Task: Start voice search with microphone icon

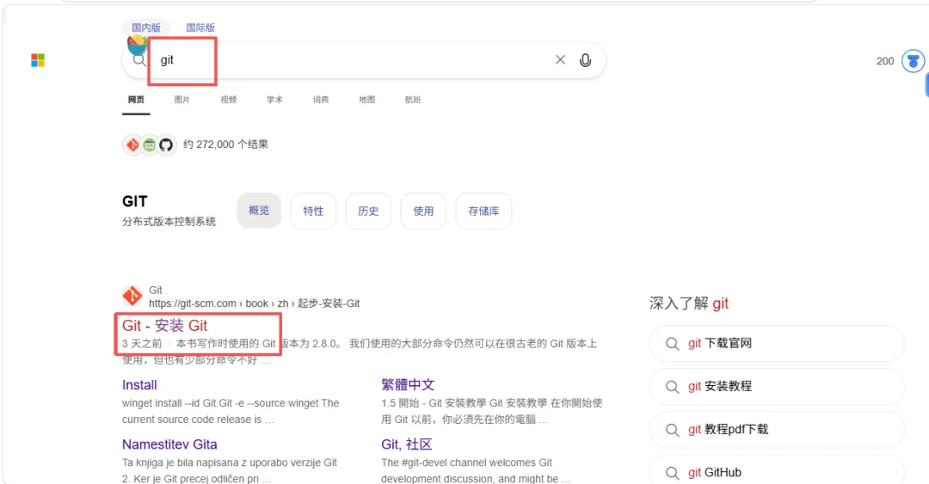Action: (x=586, y=60)
